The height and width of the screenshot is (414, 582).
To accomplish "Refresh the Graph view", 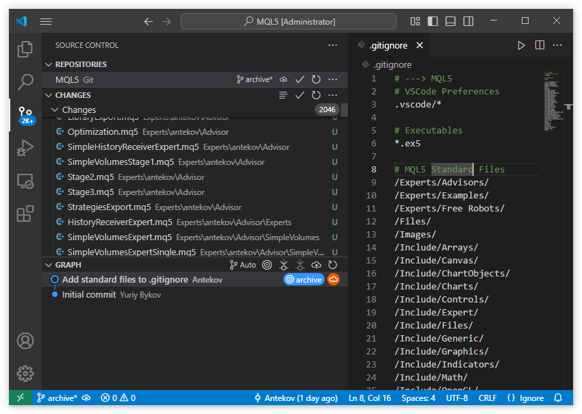I will tap(333, 265).
